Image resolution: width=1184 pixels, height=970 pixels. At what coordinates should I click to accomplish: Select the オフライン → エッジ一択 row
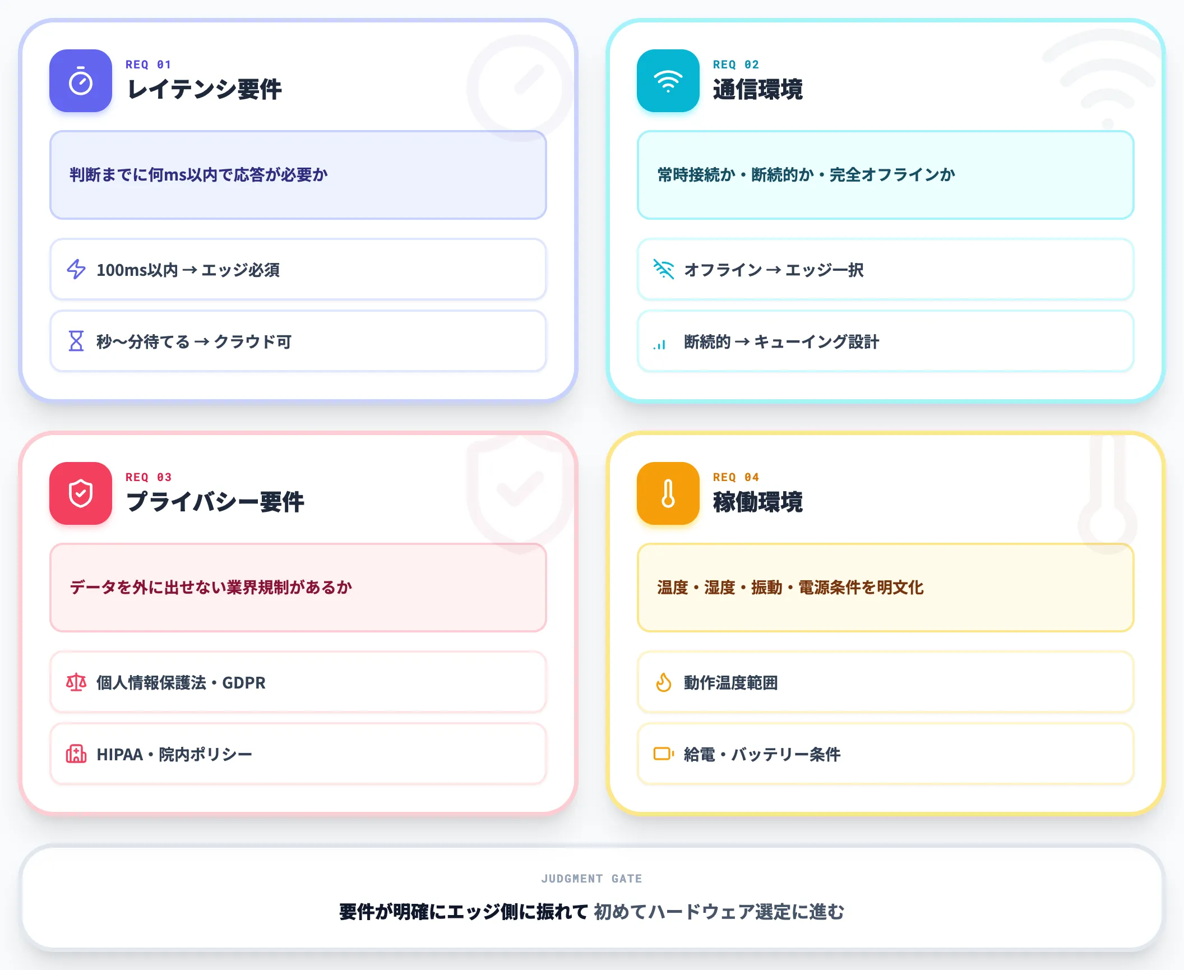coord(886,270)
